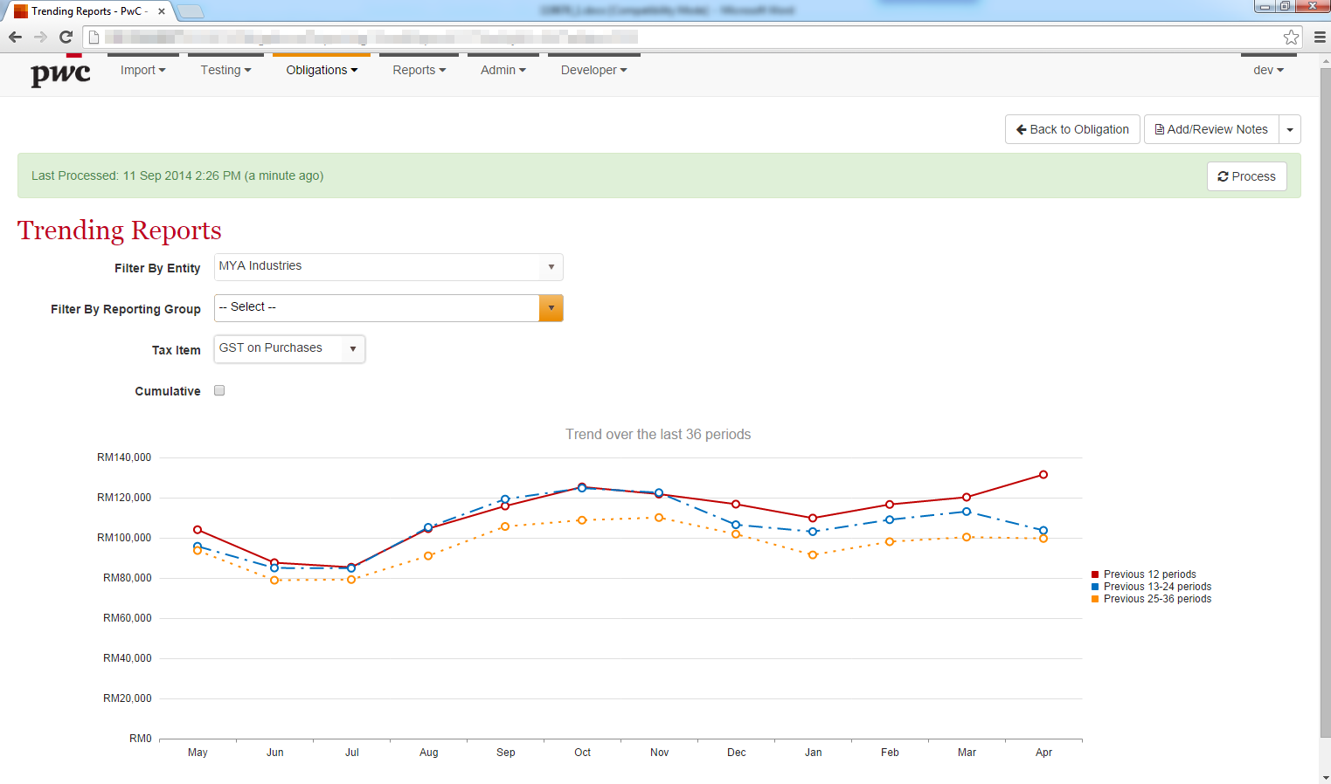The height and width of the screenshot is (784, 1331).
Task: Open the Filter By Entity dropdown
Action: [x=388, y=266]
